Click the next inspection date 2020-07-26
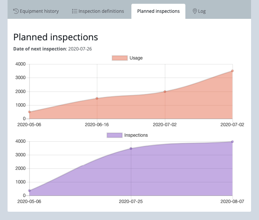The image size is (259, 220). (80, 49)
